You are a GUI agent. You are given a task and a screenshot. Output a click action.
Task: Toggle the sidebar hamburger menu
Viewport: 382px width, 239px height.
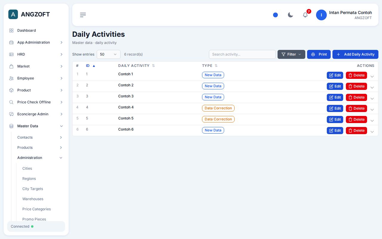point(83,15)
